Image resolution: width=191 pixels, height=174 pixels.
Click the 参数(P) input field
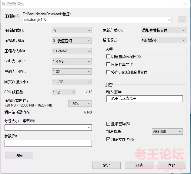click(48, 143)
